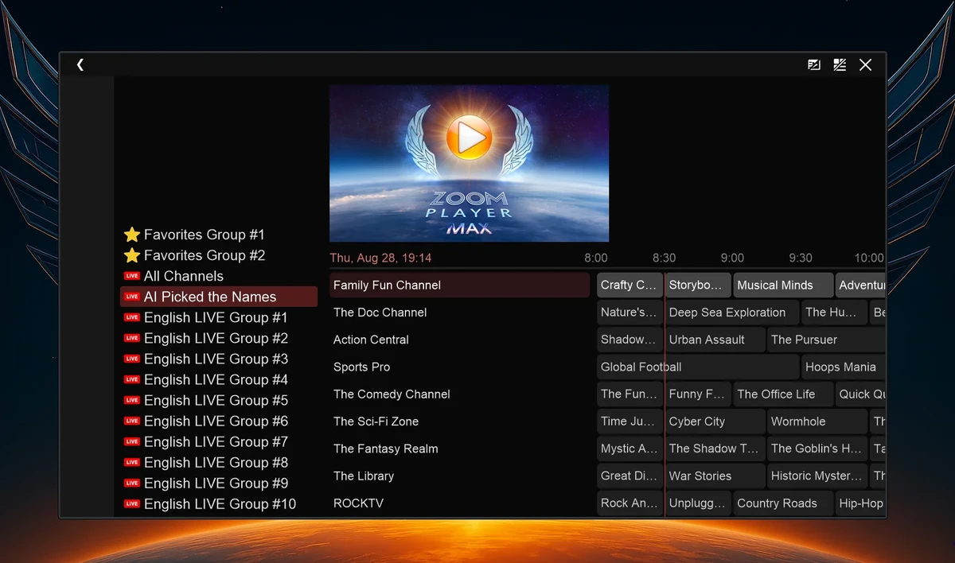Click the LIVE badge beside English LIVE Group #1
Image resolution: width=955 pixels, height=563 pixels.
click(132, 317)
